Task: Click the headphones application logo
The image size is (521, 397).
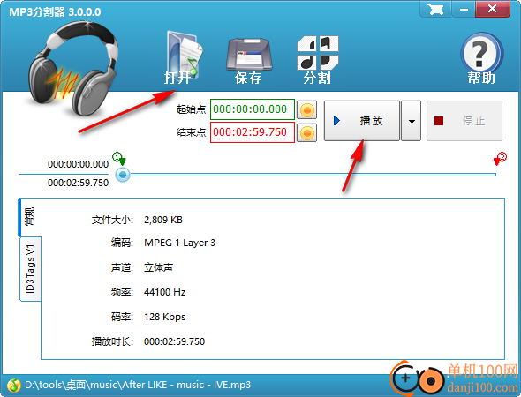Action: 72,68
